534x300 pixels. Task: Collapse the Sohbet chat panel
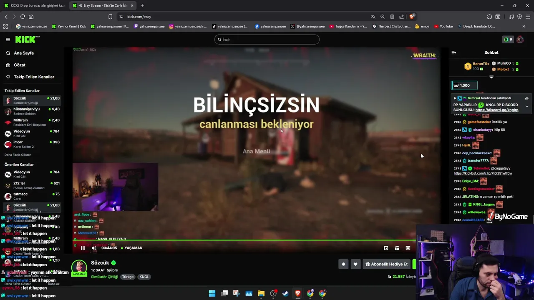point(454,52)
